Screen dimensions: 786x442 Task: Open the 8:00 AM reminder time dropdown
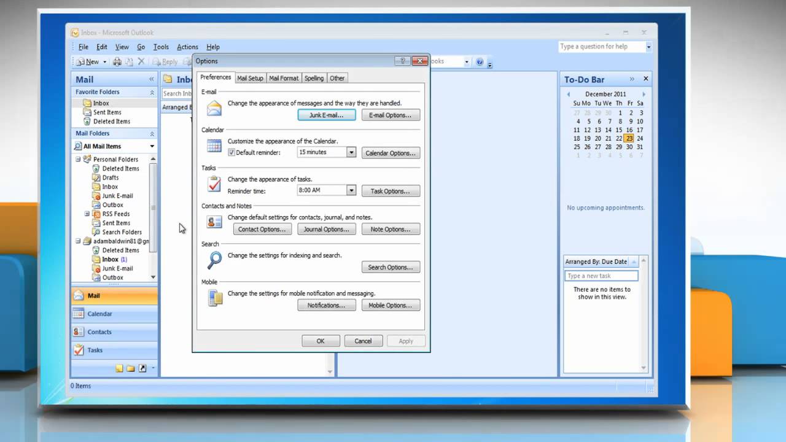click(x=351, y=190)
